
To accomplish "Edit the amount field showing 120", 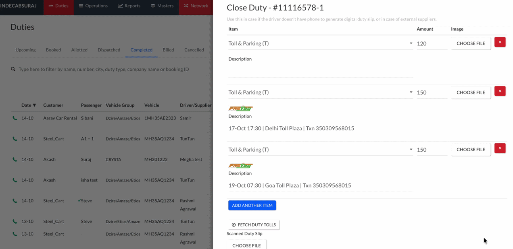I will [x=432, y=43].
